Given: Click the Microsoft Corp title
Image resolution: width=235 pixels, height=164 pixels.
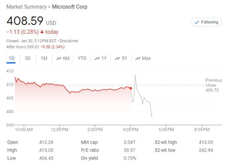Looking at the screenshot, I should click(70, 7).
